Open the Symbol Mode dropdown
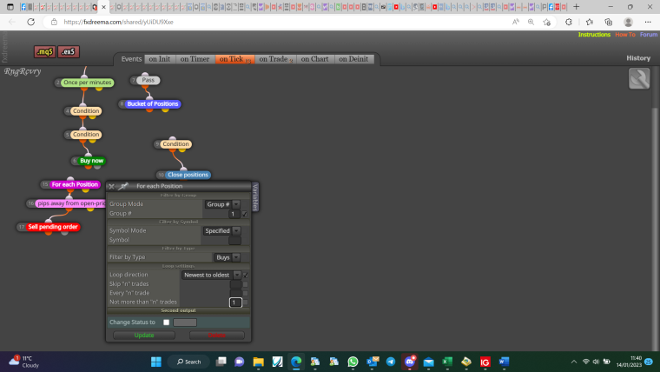Image resolution: width=660 pixels, height=372 pixels. coord(221,231)
